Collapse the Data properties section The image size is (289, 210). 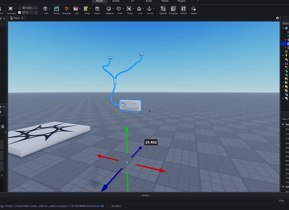[x=283, y=186]
